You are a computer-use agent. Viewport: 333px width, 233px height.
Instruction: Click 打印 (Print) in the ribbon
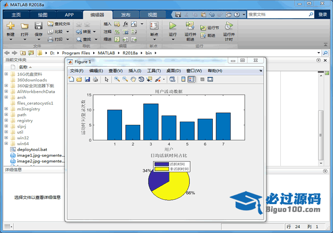pyautogui.click(x=58, y=39)
